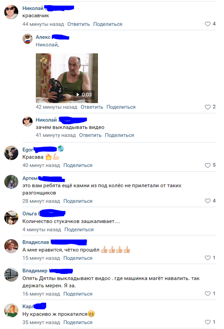The width and height of the screenshot is (224, 329).
Task: Share Владимир's comment posted 16 минут назад
Action: tap(78, 294)
